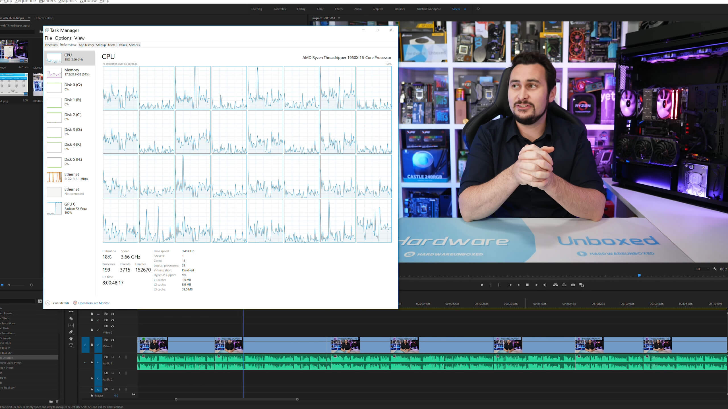Switch to the Services tab

click(134, 45)
